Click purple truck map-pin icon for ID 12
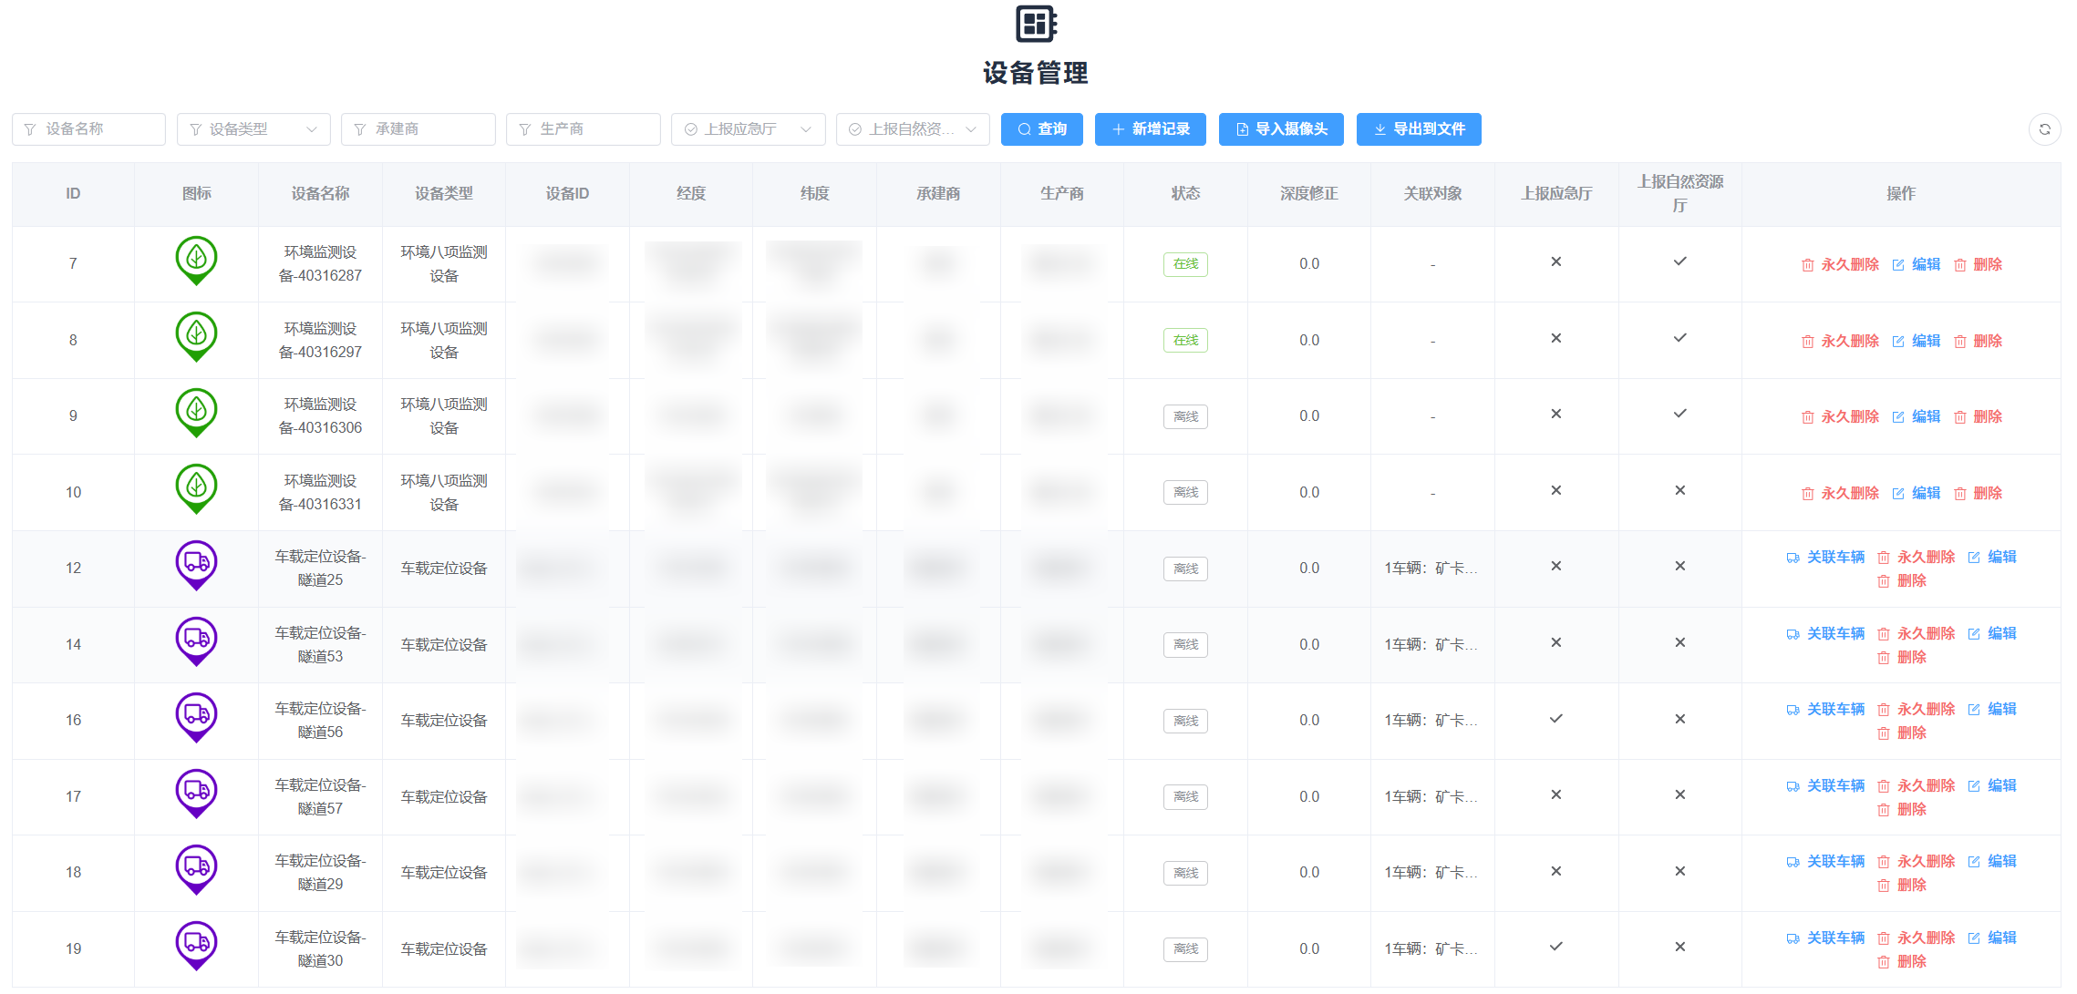2077x994 pixels. pos(196,565)
